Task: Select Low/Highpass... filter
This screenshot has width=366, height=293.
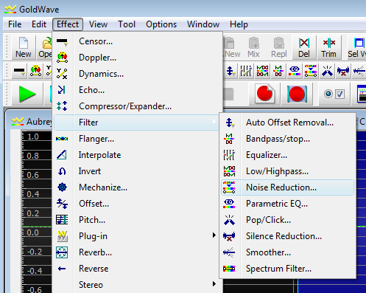Action: (x=288, y=171)
